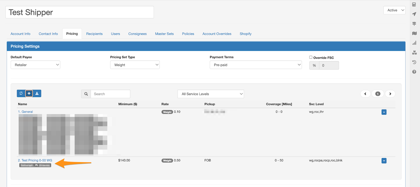Toggle the Override FSC checkbox

[311, 57]
